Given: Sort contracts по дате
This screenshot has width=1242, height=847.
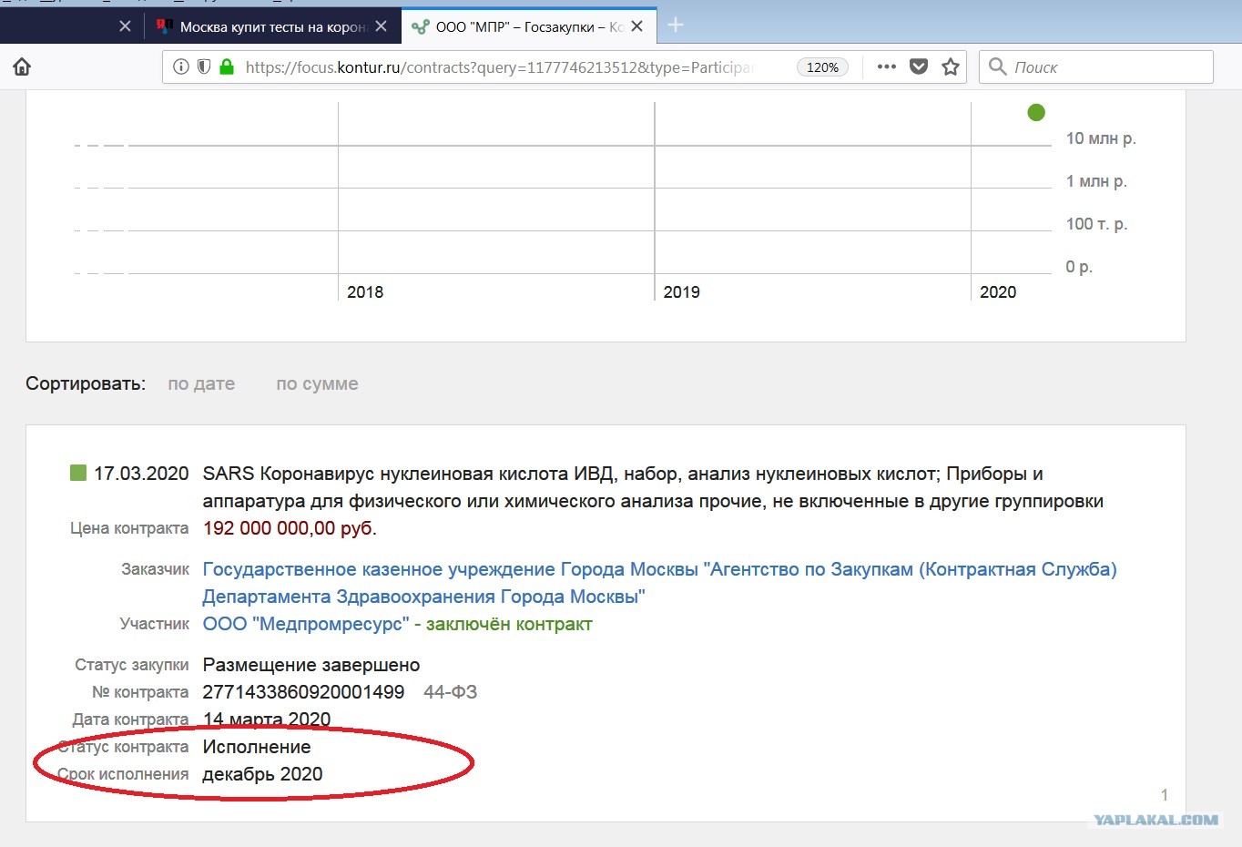Looking at the screenshot, I should pyautogui.click(x=201, y=383).
